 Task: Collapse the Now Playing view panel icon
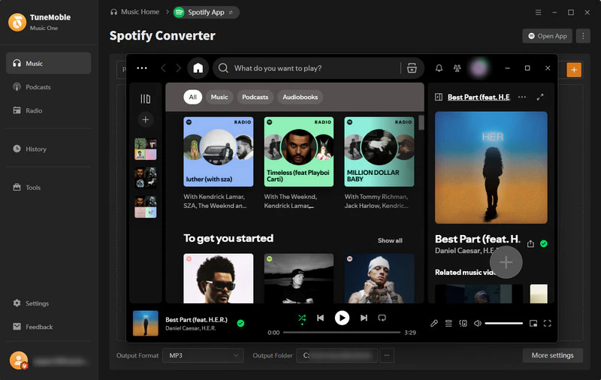pyautogui.click(x=439, y=97)
